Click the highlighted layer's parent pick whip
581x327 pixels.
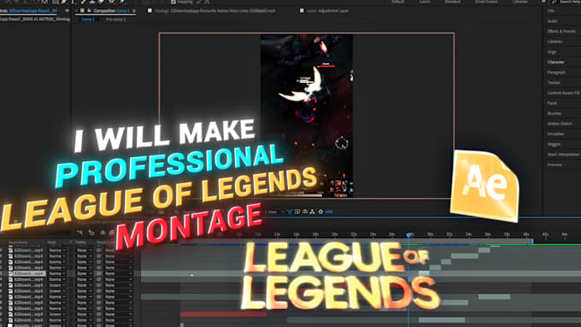[x=99, y=274]
